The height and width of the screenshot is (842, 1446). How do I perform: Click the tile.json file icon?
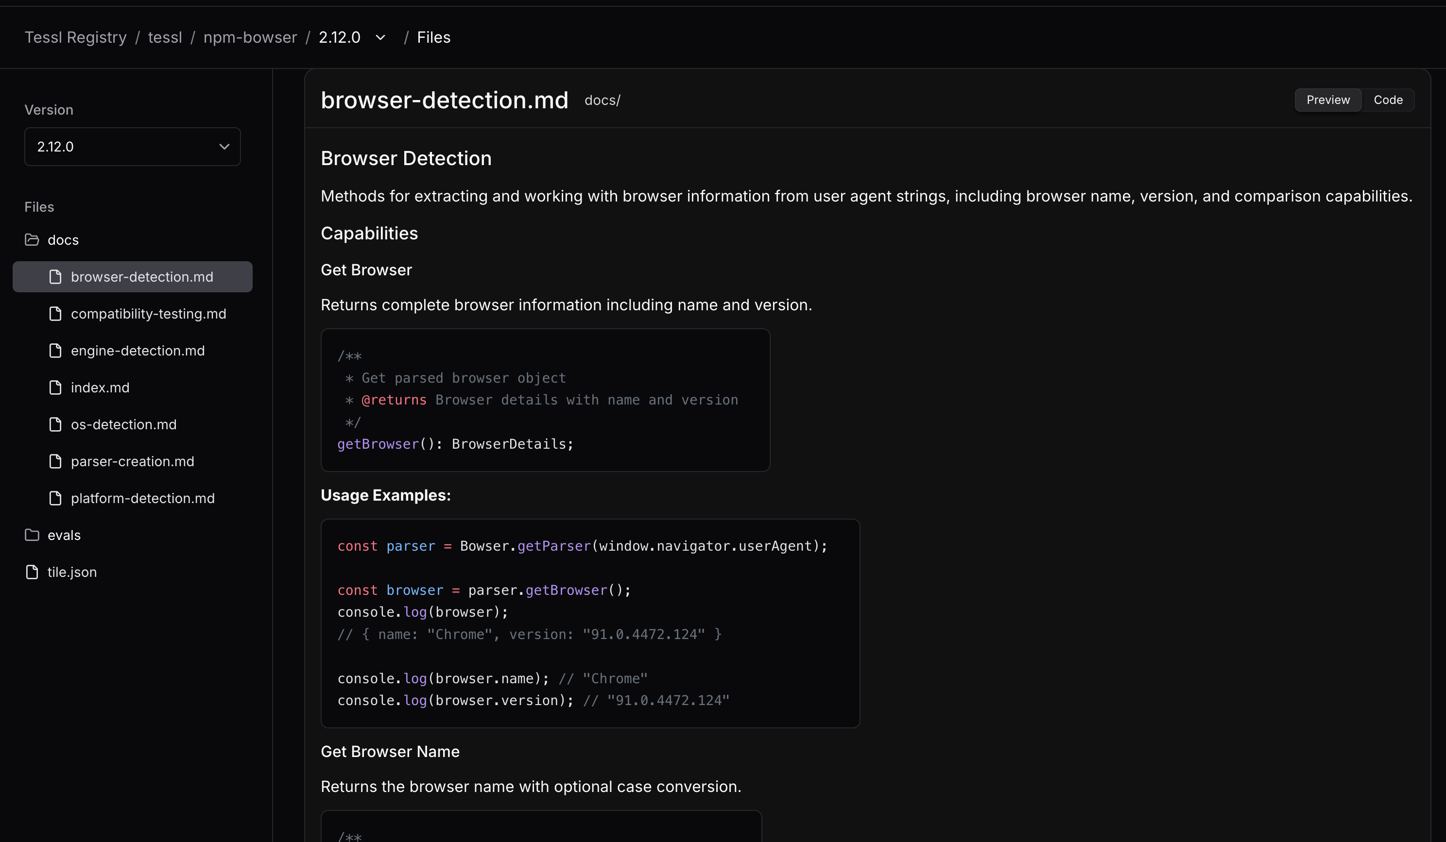coord(32,572)
